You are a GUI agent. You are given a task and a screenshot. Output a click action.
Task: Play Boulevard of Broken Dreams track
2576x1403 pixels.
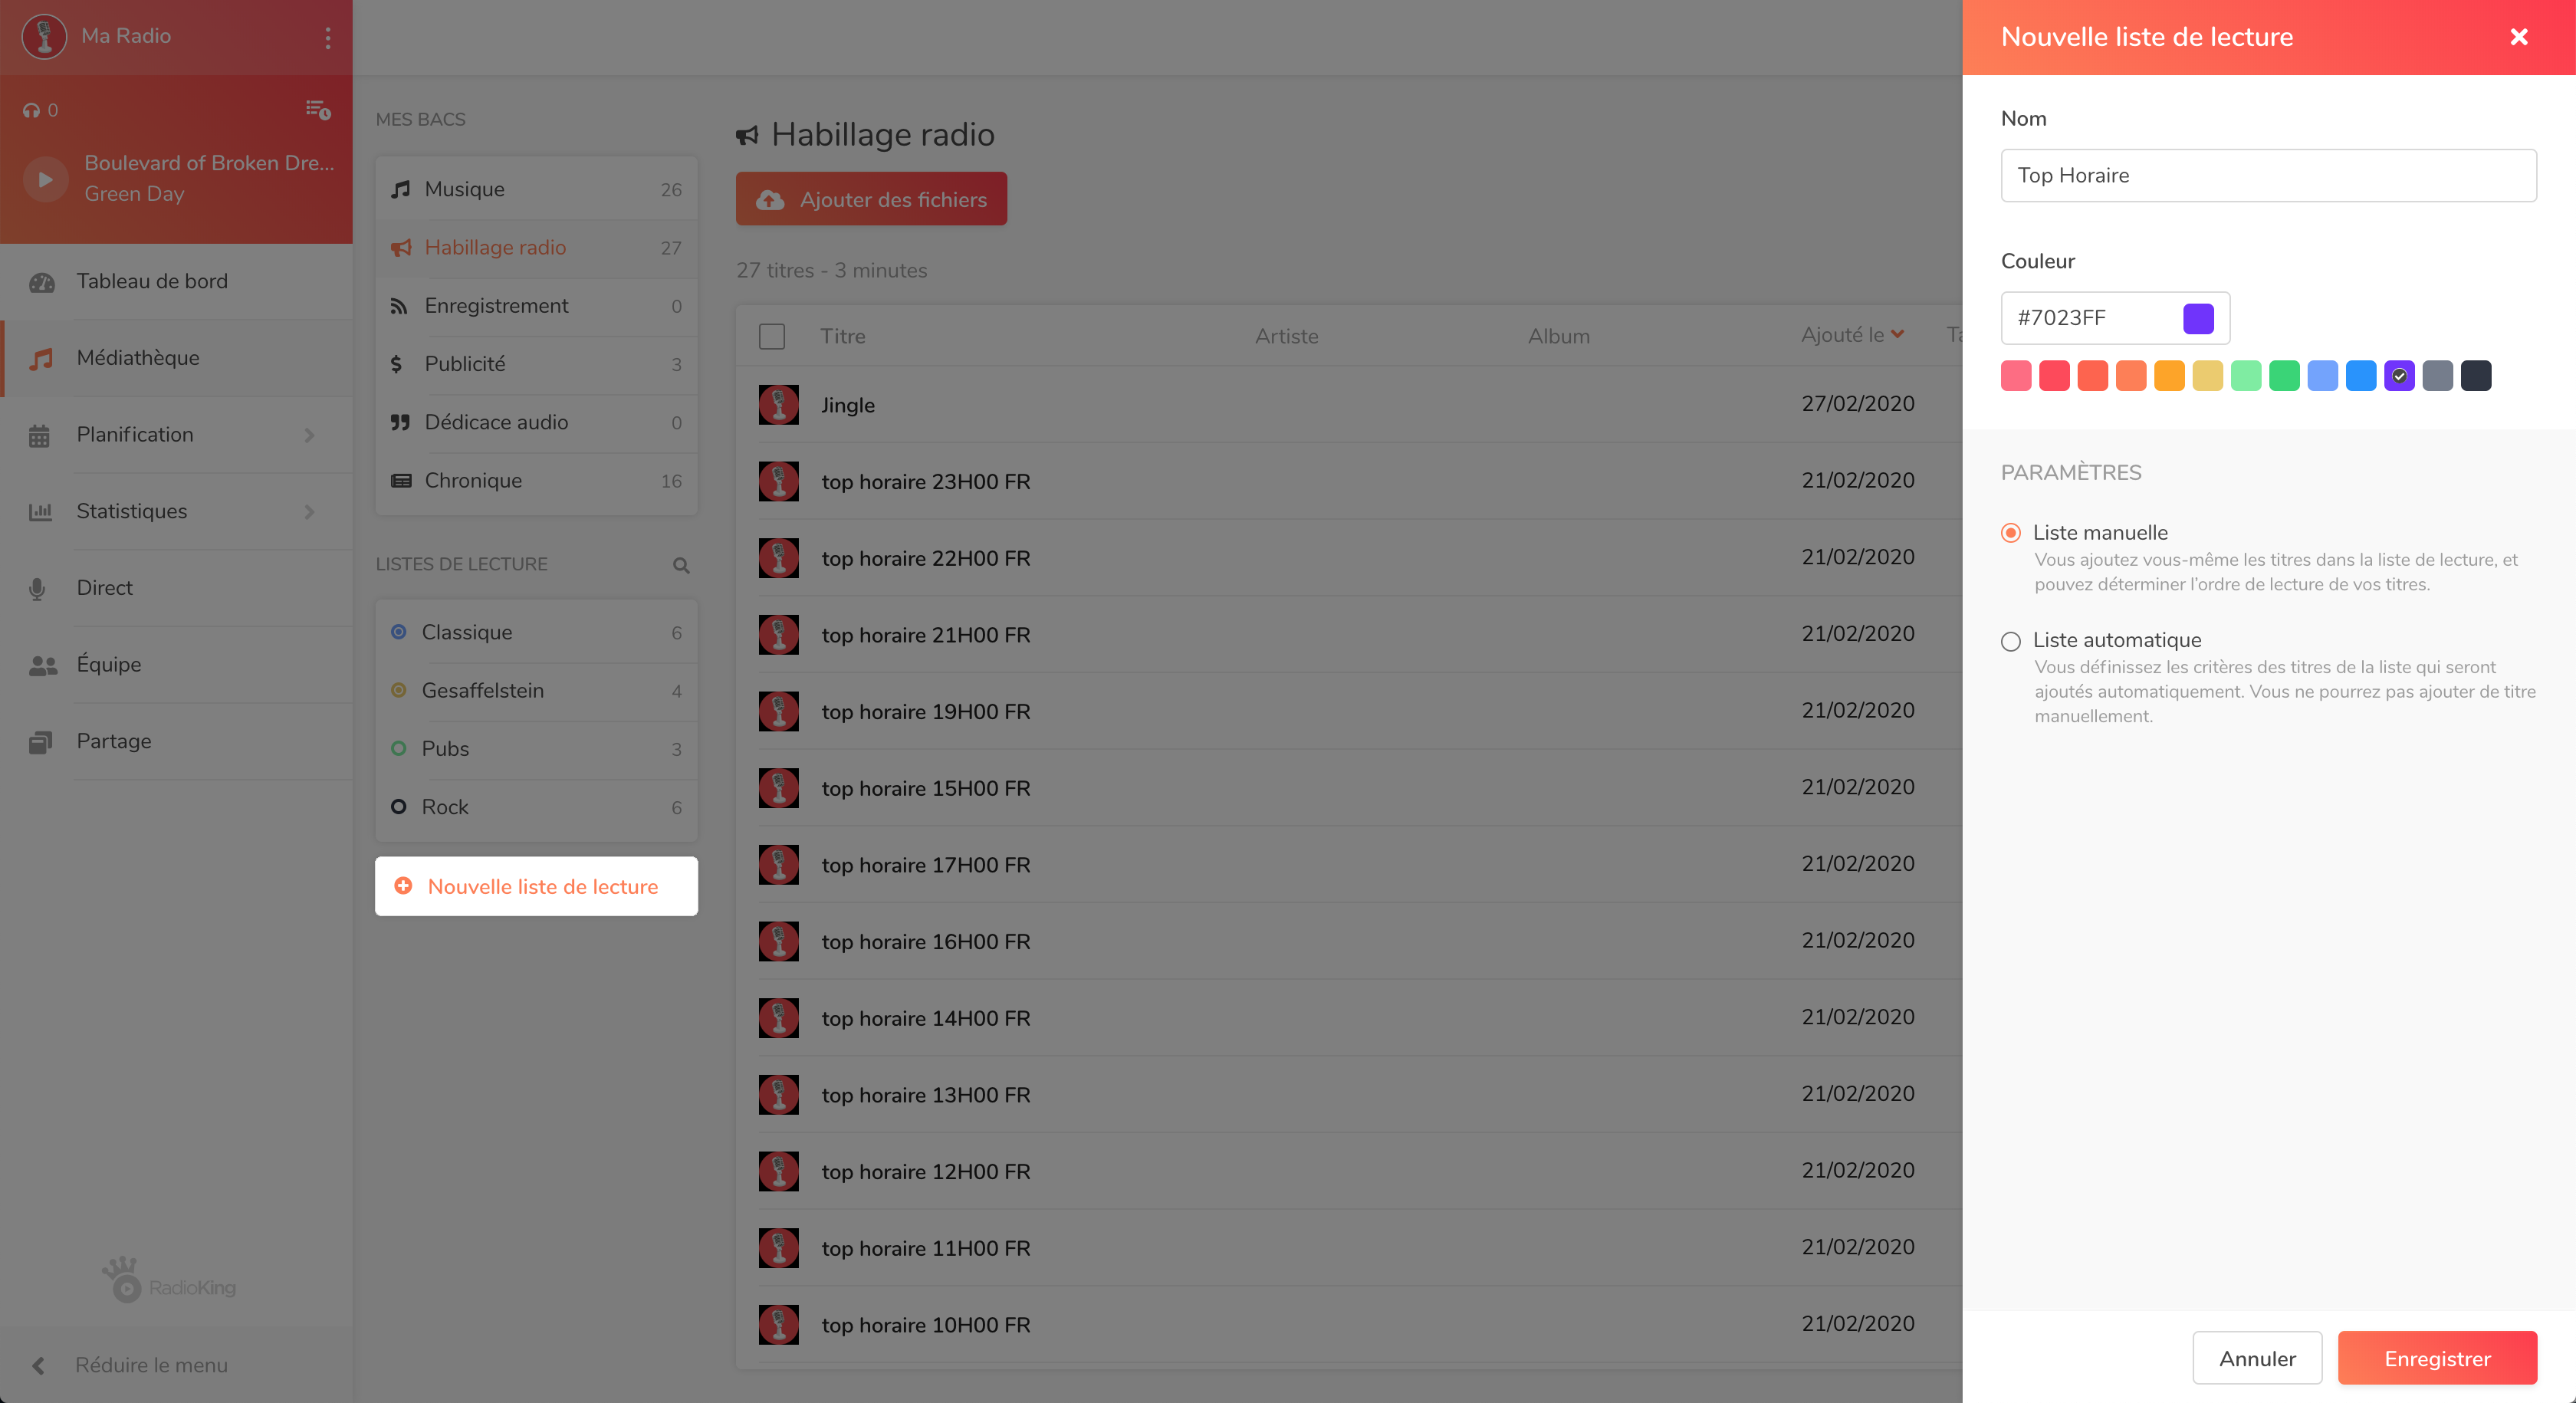pos(45,179)
